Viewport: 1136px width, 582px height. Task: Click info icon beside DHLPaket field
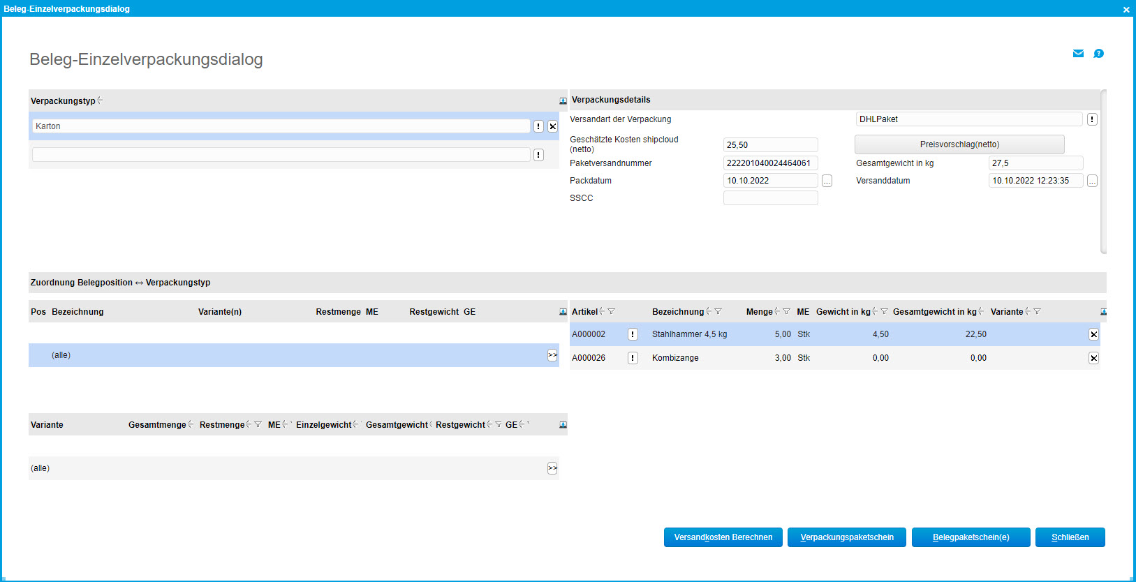coord(1092,119)
